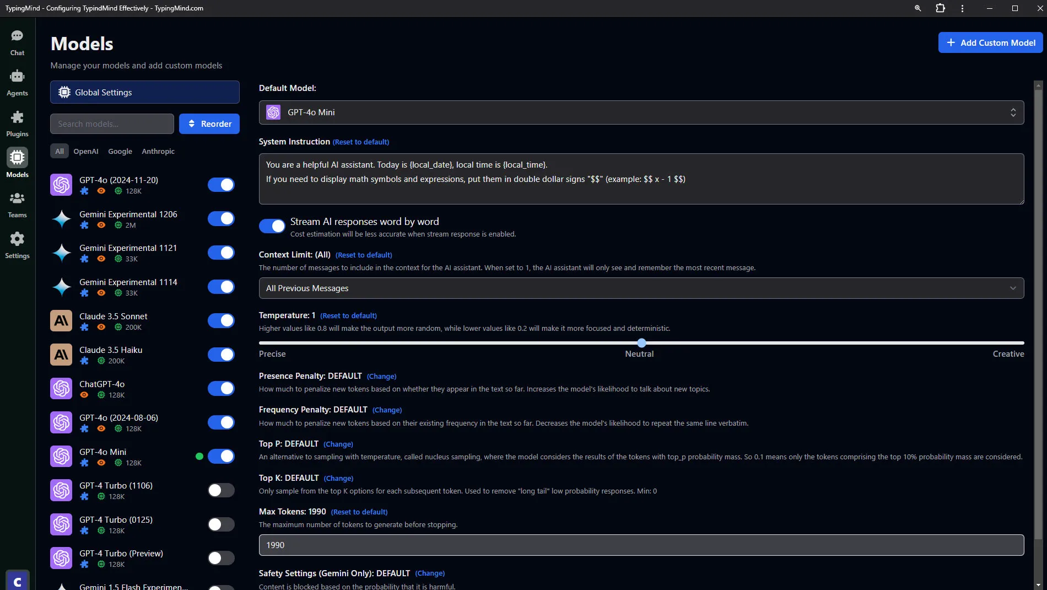Disable the ChatGPT-4o model toggle

pos(221,389)
